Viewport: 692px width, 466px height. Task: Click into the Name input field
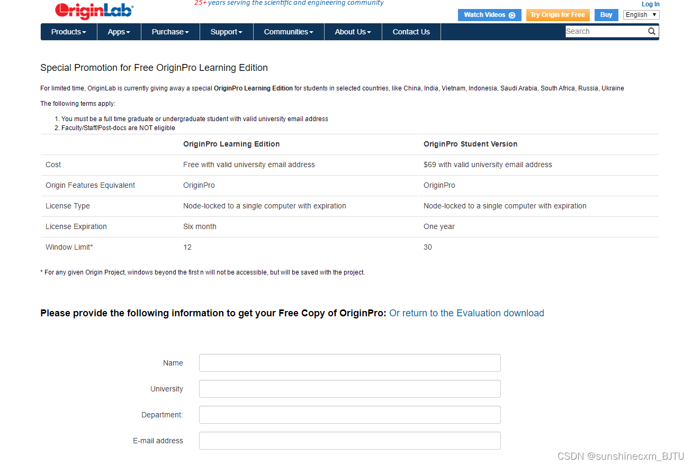350,363
